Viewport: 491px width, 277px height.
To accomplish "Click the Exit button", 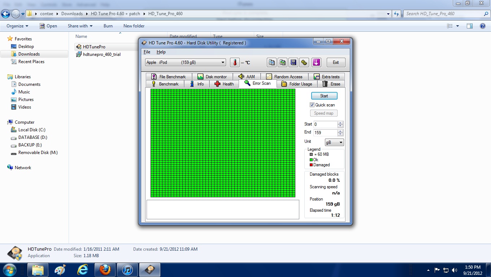I will [x=336, y=62].
